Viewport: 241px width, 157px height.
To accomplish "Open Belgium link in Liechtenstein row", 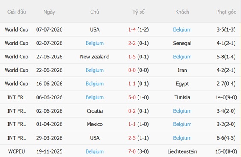I will 95,151.
